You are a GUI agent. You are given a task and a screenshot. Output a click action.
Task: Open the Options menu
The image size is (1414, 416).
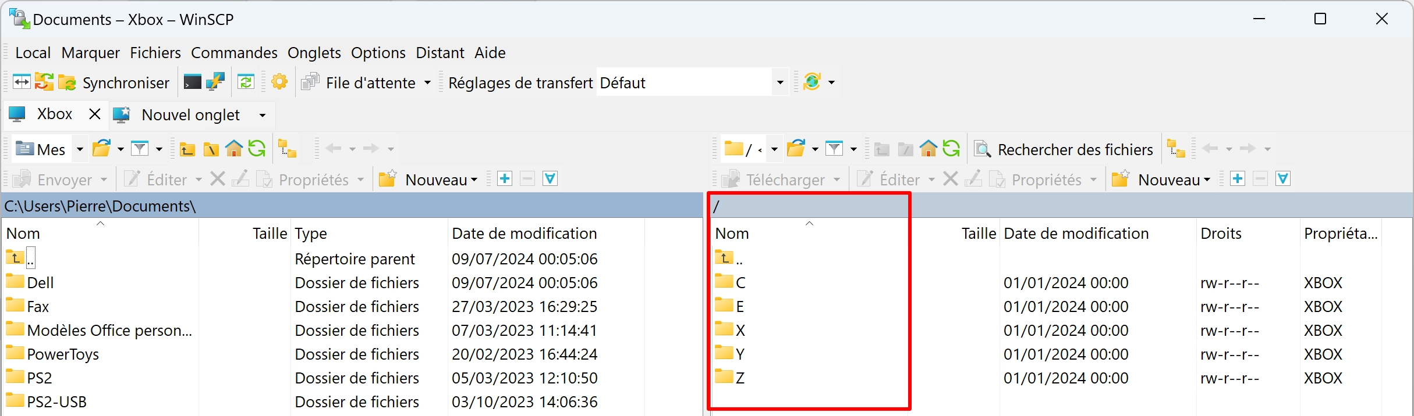click(x=378, y=52)
